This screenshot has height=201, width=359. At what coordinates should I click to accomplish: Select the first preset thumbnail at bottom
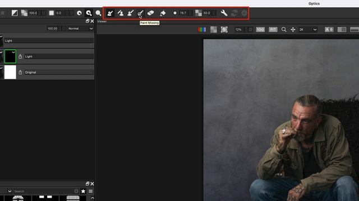(18, 198)
